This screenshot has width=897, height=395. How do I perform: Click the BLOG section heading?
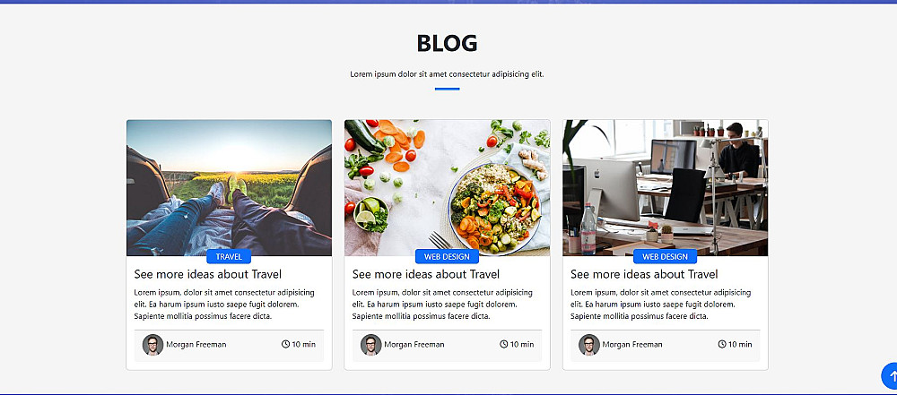pos(447,44)
